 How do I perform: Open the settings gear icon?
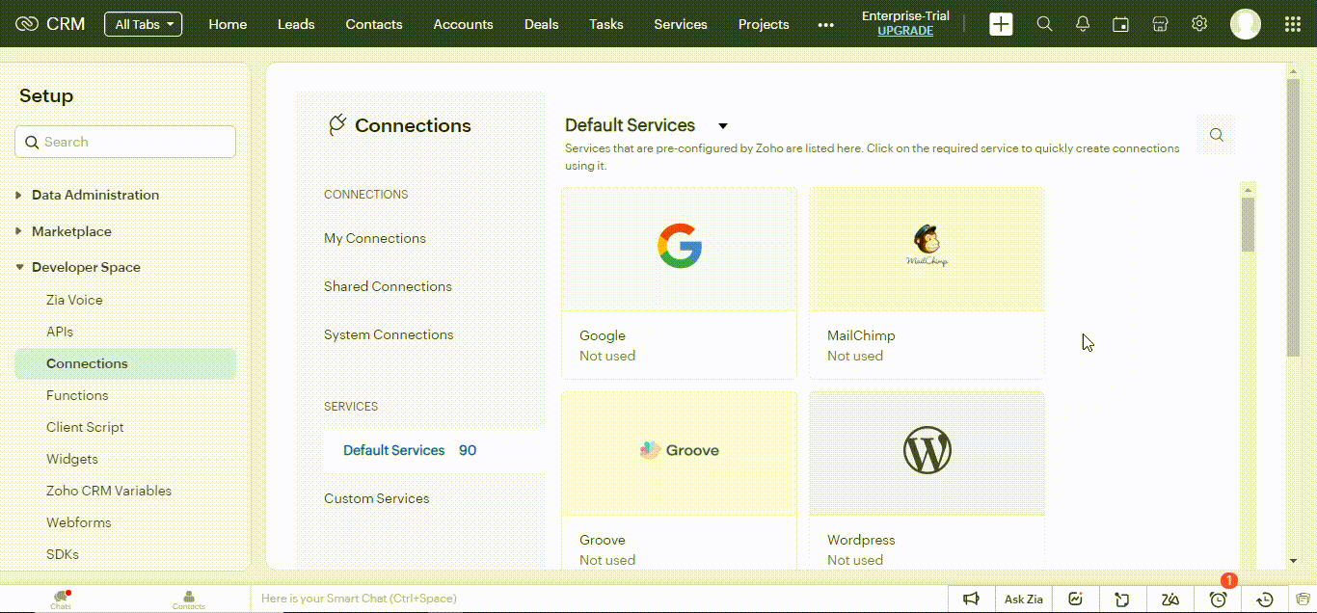point(1198,23)
